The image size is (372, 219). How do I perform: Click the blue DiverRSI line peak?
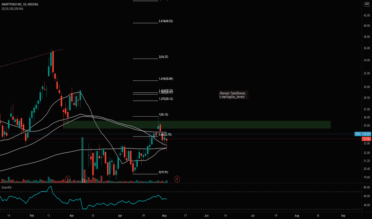click(50, 187)
